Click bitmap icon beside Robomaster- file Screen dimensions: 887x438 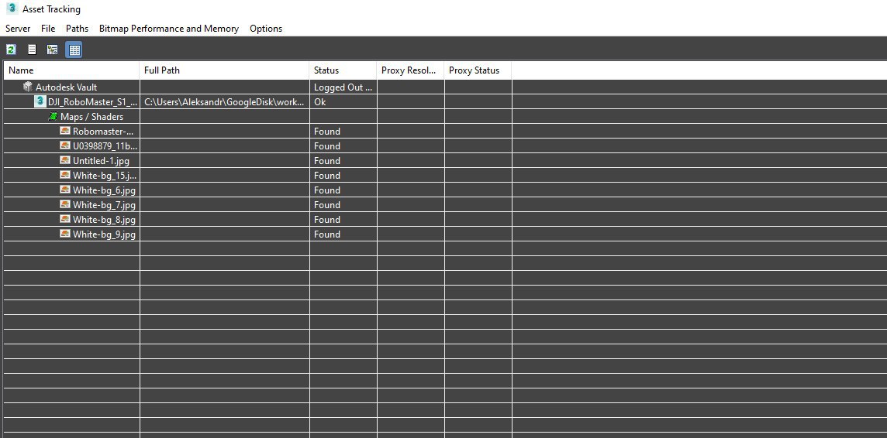coord(65,131)
